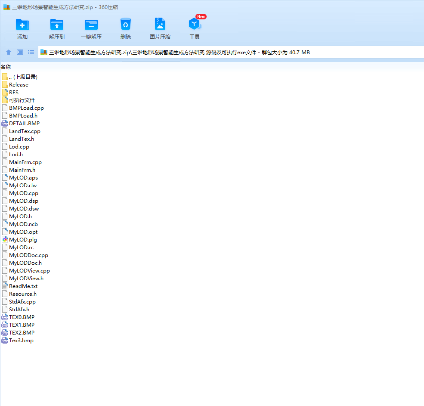Select the file LandTex.h

(x=18, y=139)
